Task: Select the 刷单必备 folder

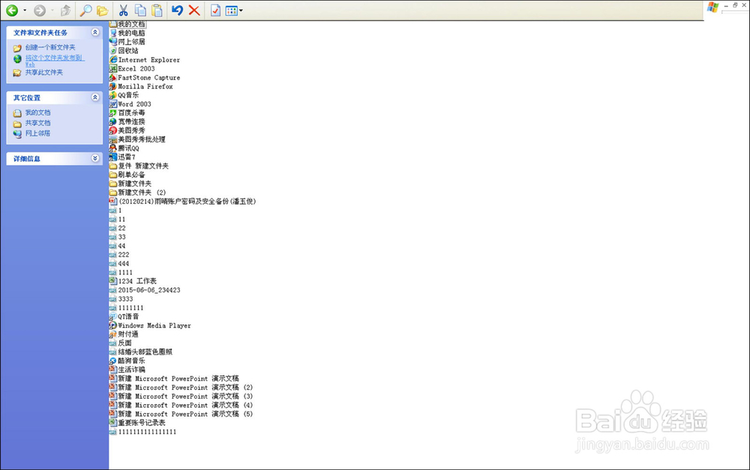Action: pos(127,175)
